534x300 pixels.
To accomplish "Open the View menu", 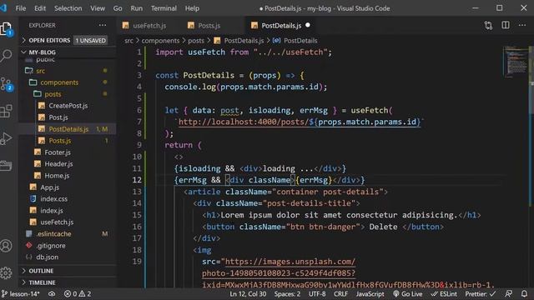I will 98,8.
